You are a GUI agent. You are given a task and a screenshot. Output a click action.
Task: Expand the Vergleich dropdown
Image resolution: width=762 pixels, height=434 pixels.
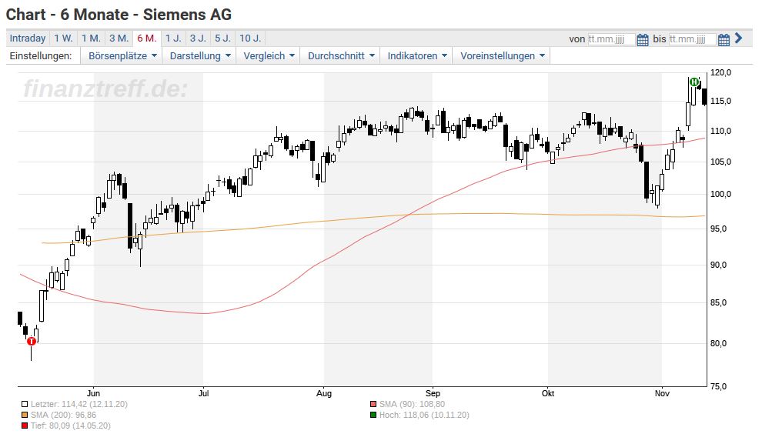[269, 56]
